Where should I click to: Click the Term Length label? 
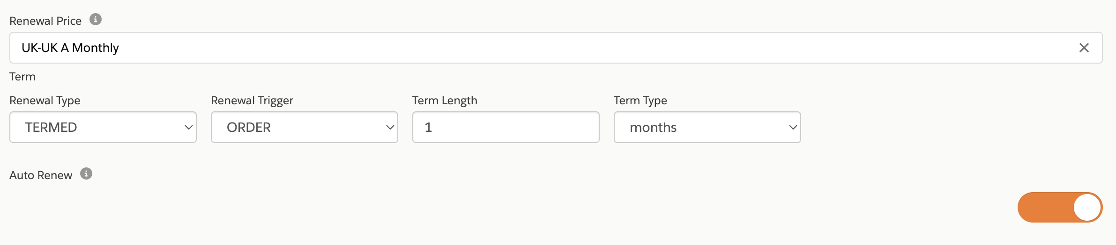[x=445, y=101]
